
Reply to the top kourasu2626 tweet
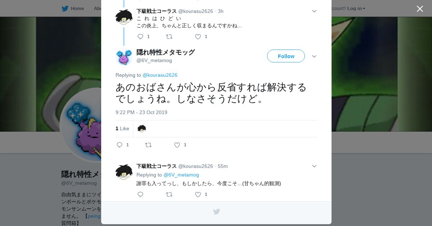tap(140, 37)
